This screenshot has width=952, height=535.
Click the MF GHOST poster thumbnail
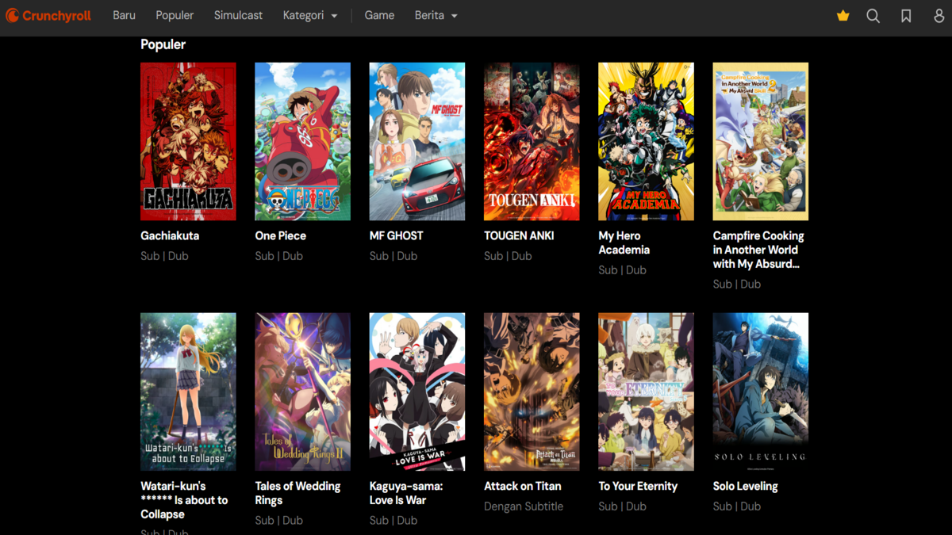tap(417, 141)
